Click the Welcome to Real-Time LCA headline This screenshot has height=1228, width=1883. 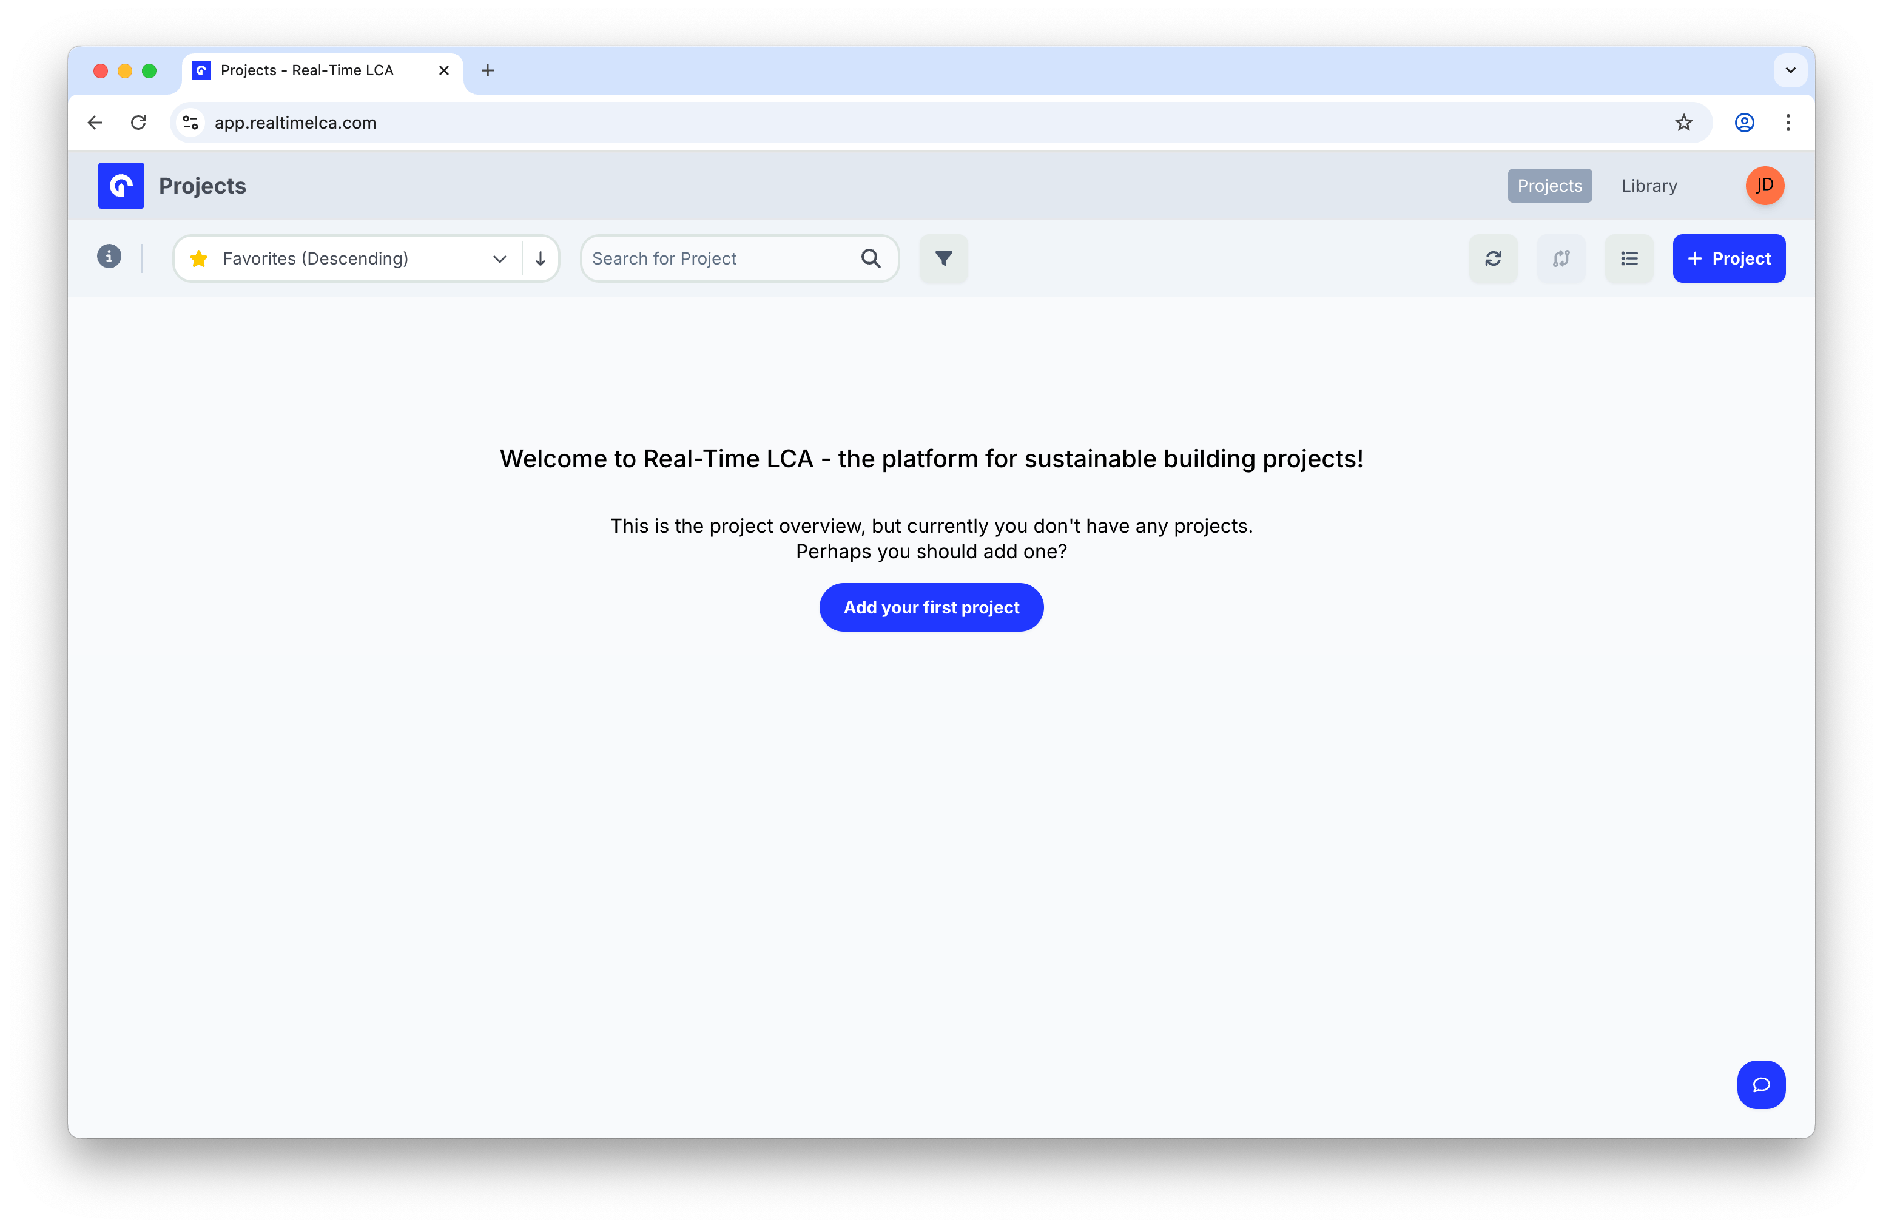pos(931,458)
